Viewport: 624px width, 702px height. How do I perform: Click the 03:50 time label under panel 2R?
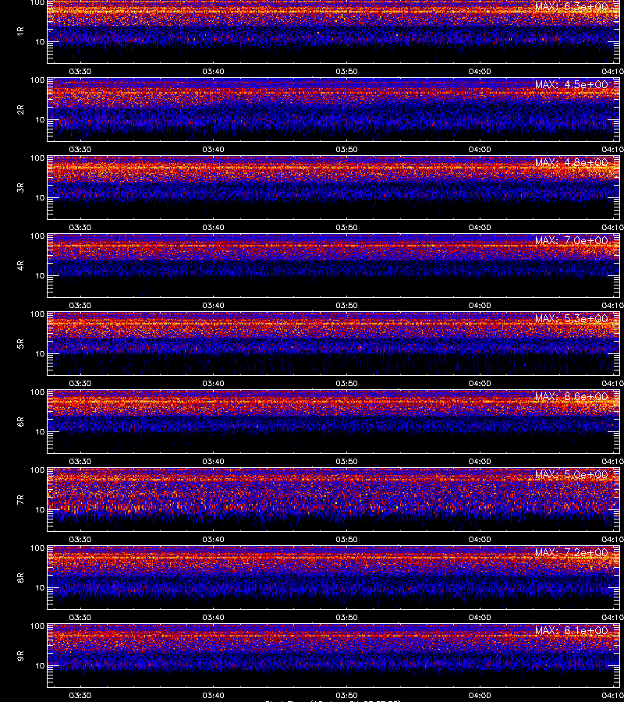pyautogui.click(x=346, y=149)
